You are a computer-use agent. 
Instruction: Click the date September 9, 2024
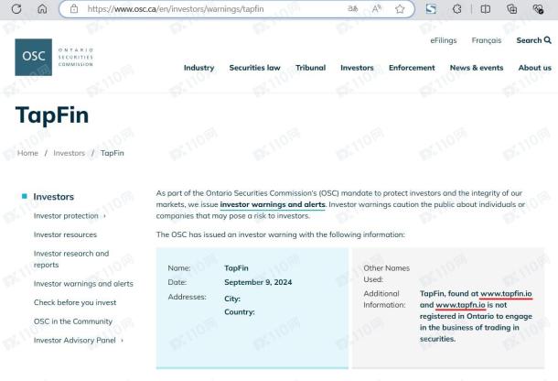258,282
